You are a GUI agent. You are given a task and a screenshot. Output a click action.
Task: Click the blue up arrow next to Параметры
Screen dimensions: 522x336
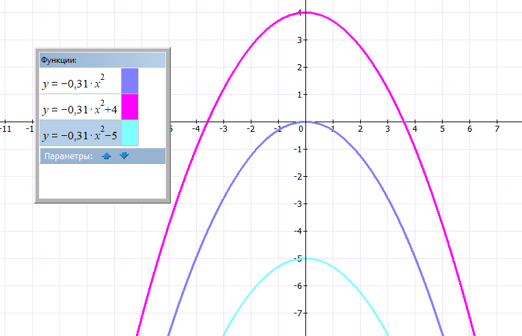pyautogui.click(x=106, y=156)
